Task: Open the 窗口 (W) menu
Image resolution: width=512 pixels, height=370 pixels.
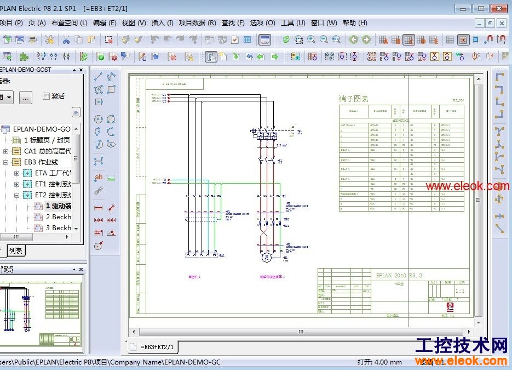Action: [x=324, y=23]
